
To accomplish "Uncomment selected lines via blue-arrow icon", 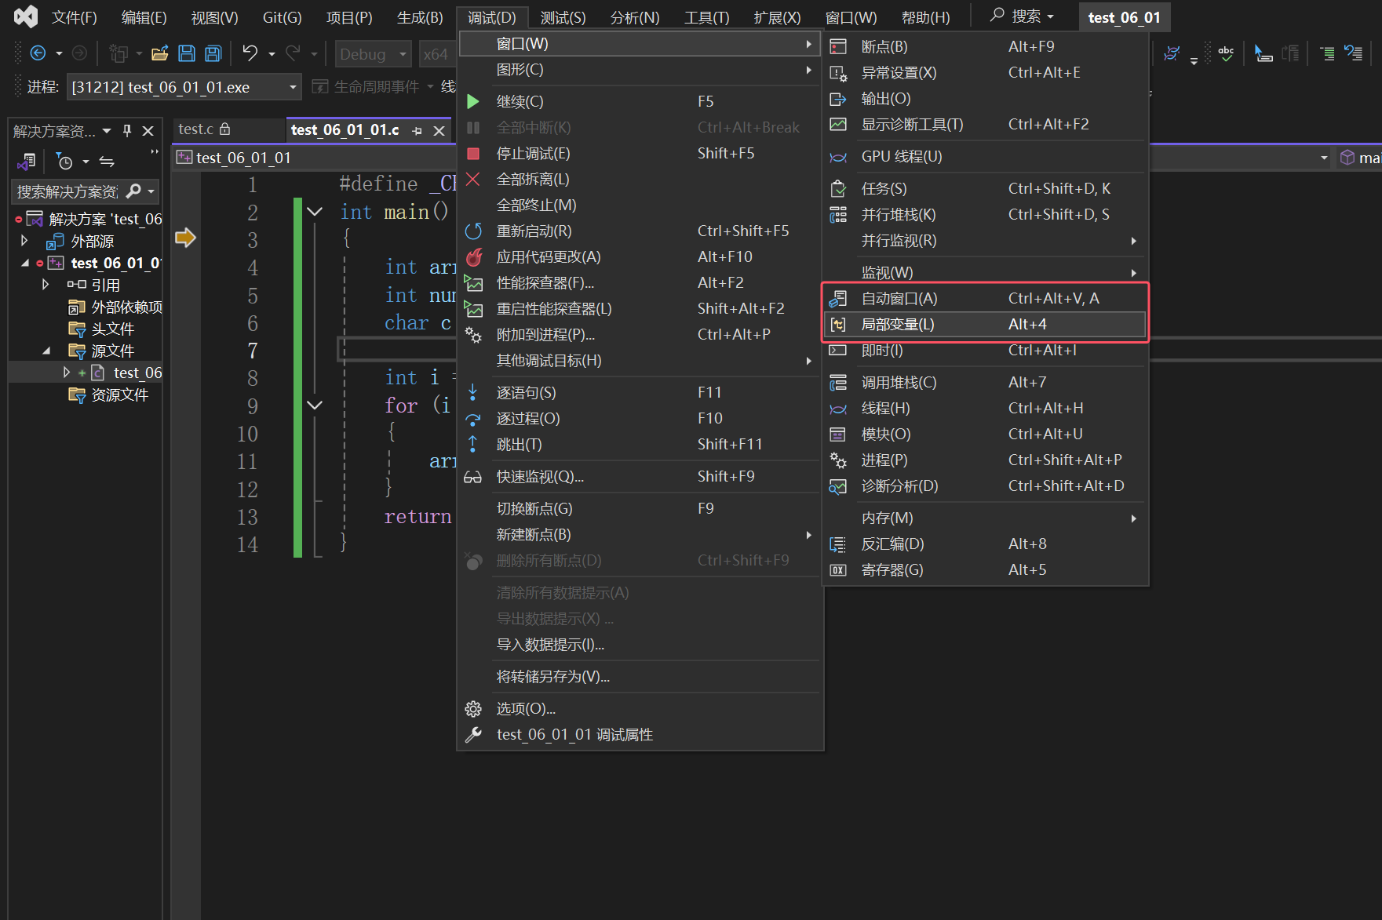I will click(x=1353, y=53).
